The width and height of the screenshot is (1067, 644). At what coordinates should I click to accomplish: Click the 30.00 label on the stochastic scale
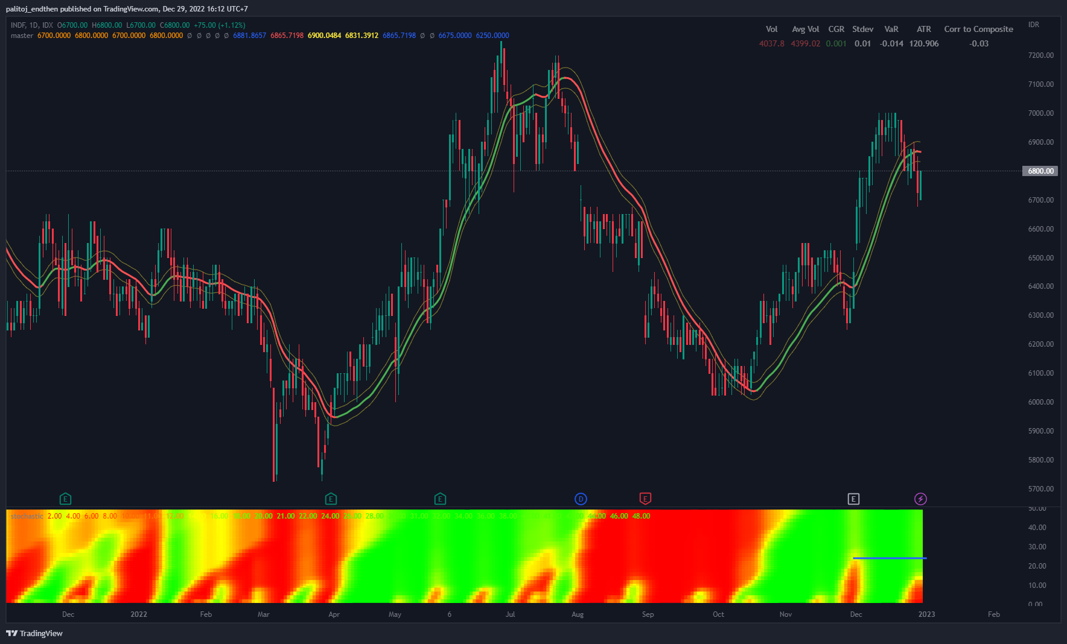(x=1037, y=547)
